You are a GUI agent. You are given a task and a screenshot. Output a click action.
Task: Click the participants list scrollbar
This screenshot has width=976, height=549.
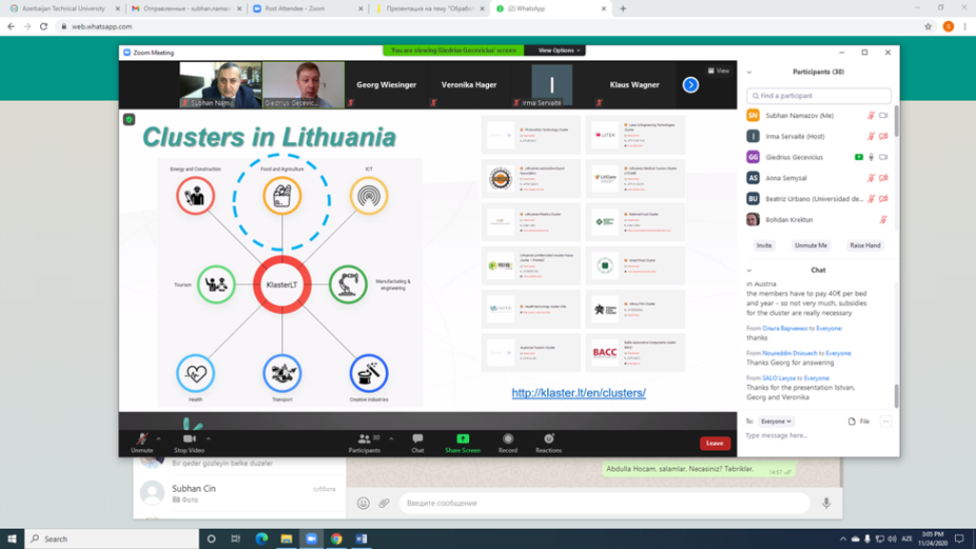(x=896, y=121)
